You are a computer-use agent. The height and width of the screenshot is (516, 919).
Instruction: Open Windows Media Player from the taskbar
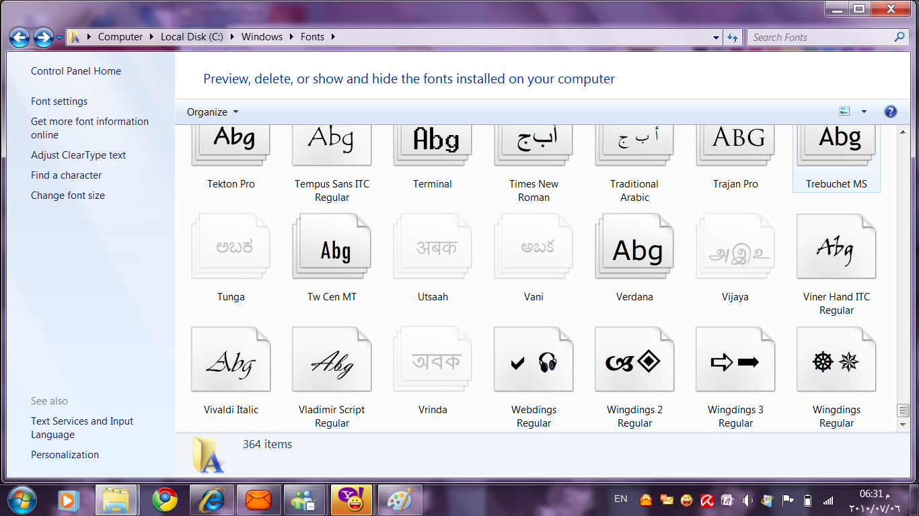(68, 500)
